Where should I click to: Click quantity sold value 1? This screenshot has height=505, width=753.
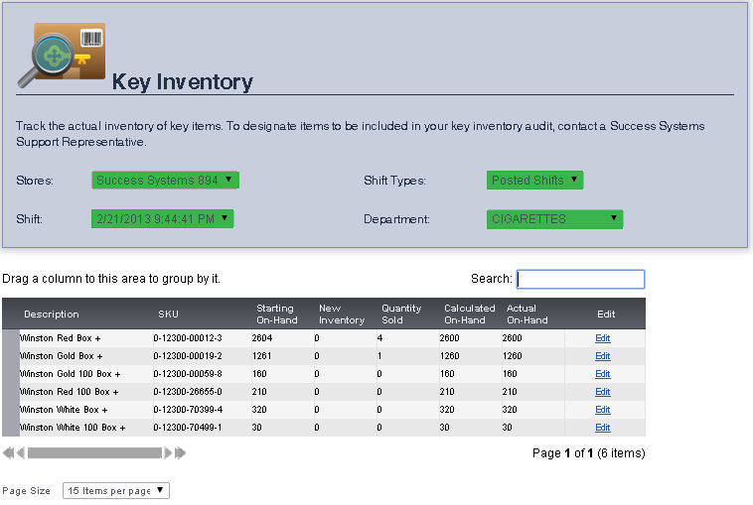379,356
